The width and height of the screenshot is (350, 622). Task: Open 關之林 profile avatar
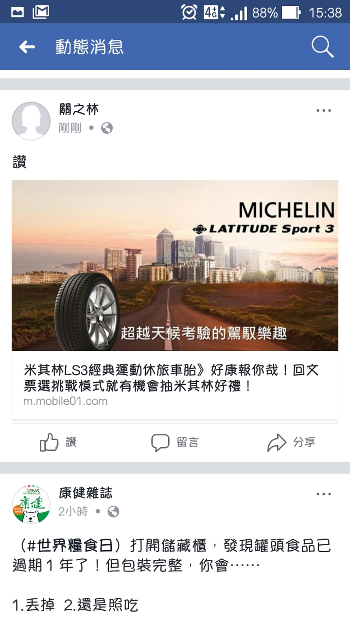pyautogui.click(x=31, y=121)
